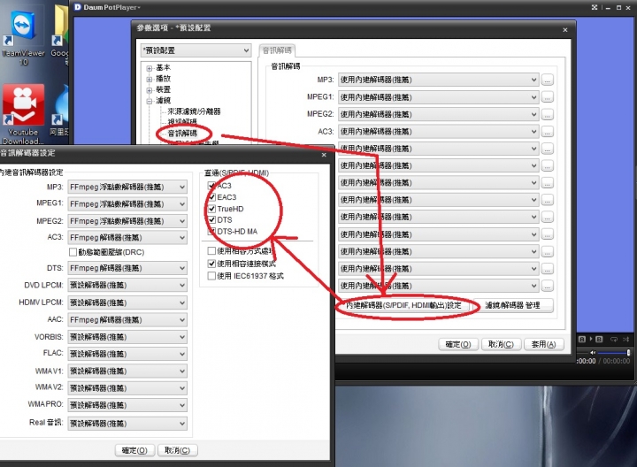The width and height of the screenshot is (637, 467).
Task: Set A-B repeat end point B
Action: click(x=599, y=339)
